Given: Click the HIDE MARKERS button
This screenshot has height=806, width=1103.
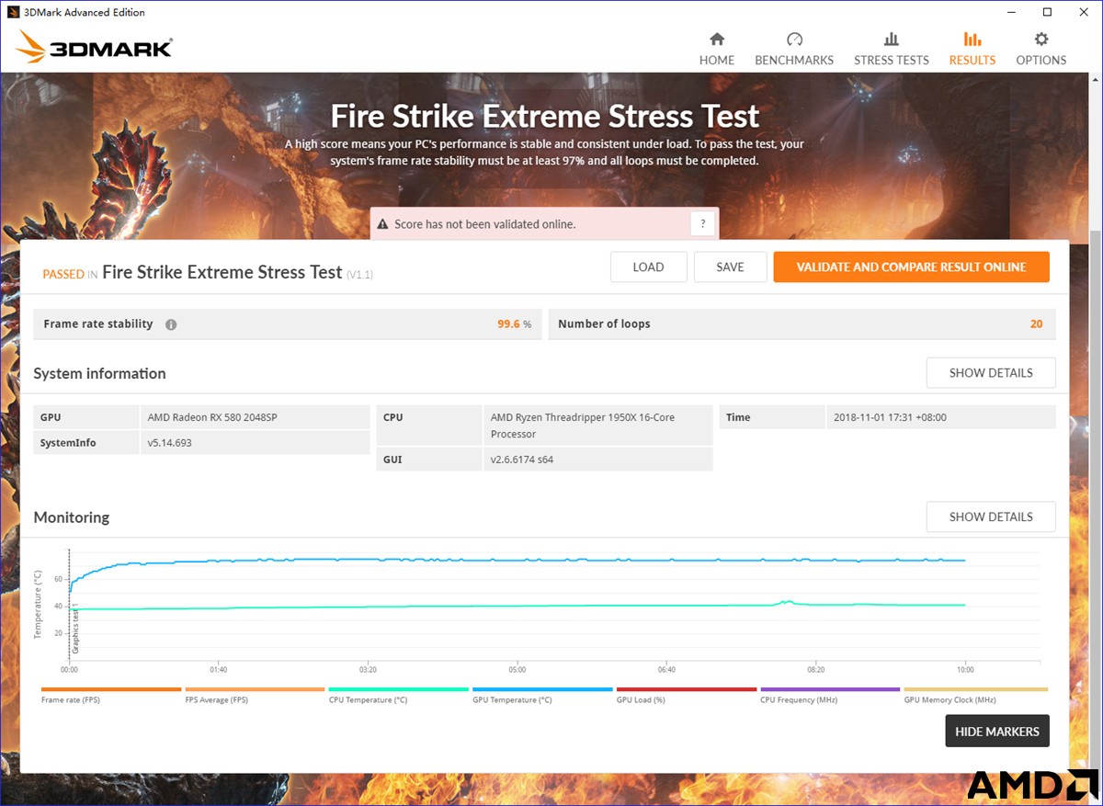Looking at the screenshot, I should point(997,732).
